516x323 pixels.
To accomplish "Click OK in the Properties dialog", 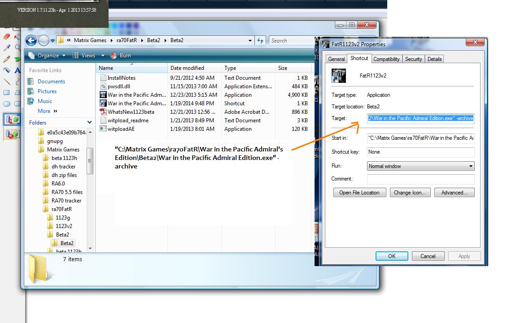I will (392, 256).
